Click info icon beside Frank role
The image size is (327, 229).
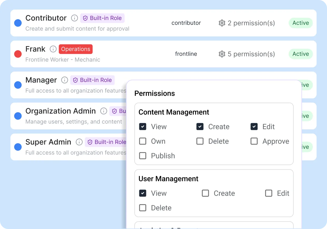53,49
